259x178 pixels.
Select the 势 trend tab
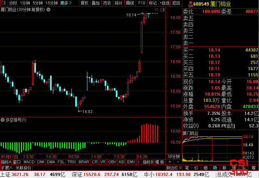coord(215,168)
